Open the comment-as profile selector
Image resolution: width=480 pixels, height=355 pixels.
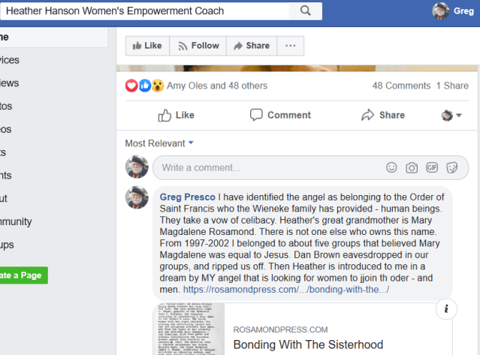[x=451, y=115]
